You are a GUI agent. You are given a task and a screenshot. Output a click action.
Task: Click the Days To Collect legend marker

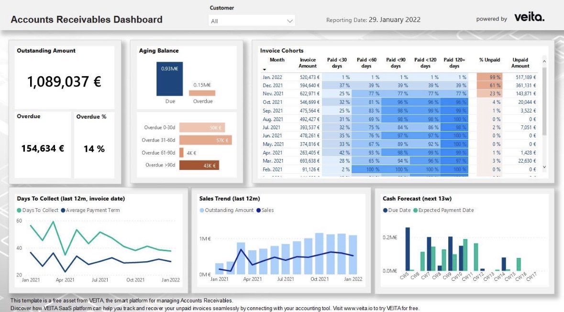click(x=19, y=210)
